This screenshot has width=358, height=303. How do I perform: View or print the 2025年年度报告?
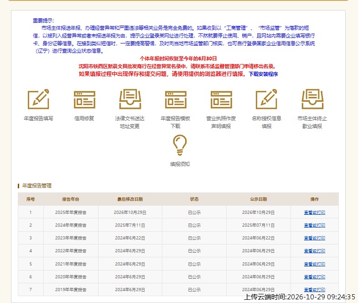coord(314,213)
